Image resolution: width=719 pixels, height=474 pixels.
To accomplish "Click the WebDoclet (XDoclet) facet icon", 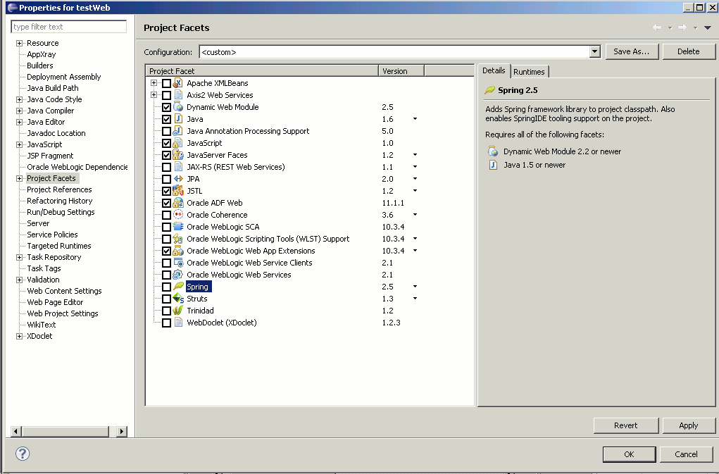I will coord(178,323).
